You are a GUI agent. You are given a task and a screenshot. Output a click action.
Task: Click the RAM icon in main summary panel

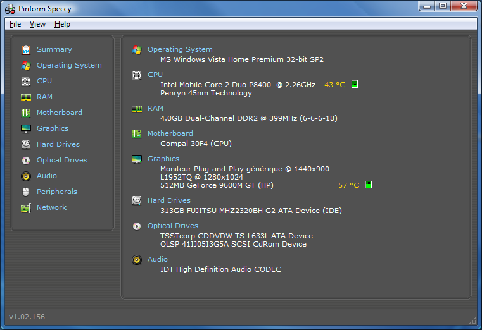137,109
